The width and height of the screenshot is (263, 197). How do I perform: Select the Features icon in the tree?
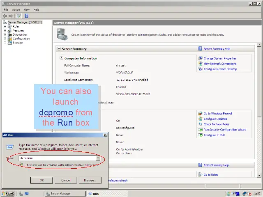[x=10, y=30]
